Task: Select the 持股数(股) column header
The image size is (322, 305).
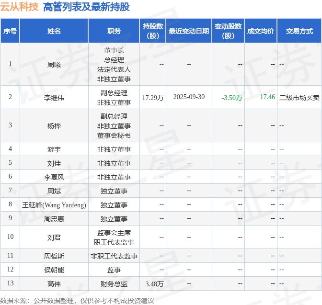Action: 153,31
